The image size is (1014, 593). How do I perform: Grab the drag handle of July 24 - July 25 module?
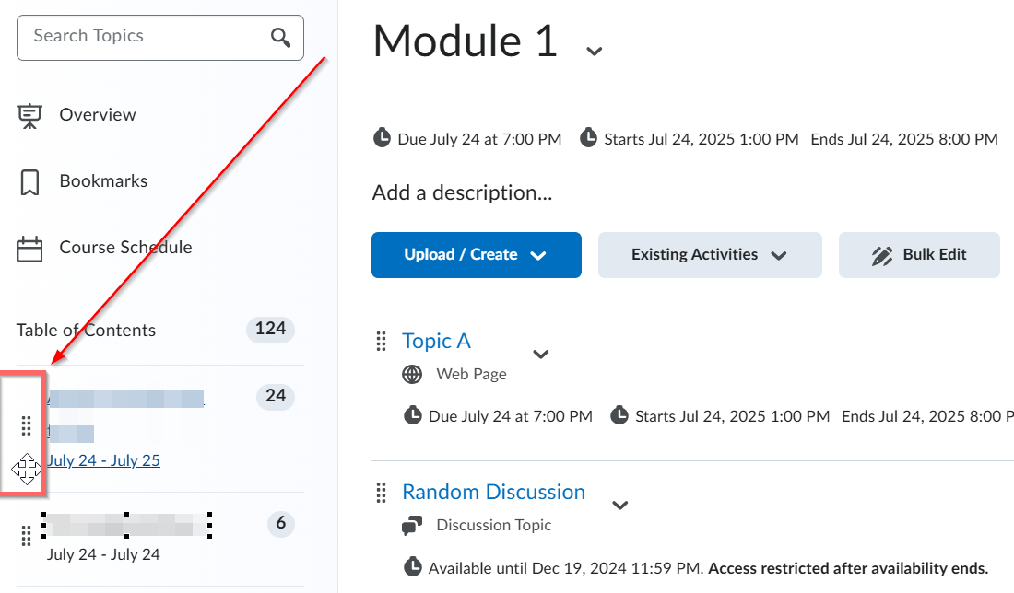[26, 426]
